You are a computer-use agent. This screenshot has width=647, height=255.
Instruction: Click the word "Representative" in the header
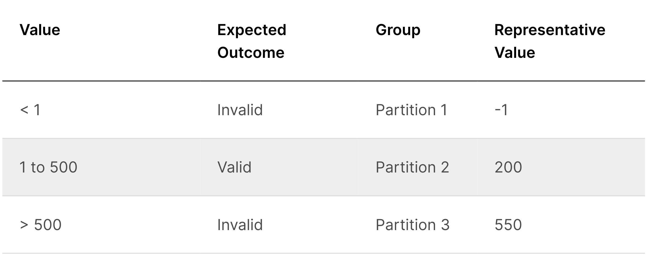point(550,30)
